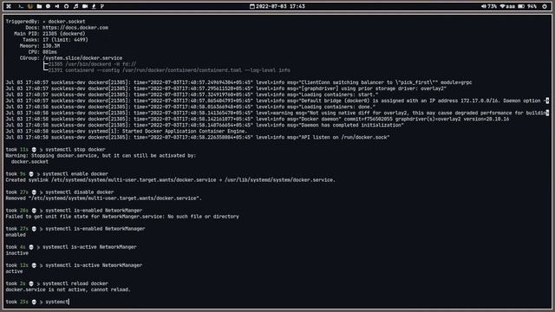
Task: Click the 'Warning: Stopping docker.service' line
Action: tap(101, 156)
